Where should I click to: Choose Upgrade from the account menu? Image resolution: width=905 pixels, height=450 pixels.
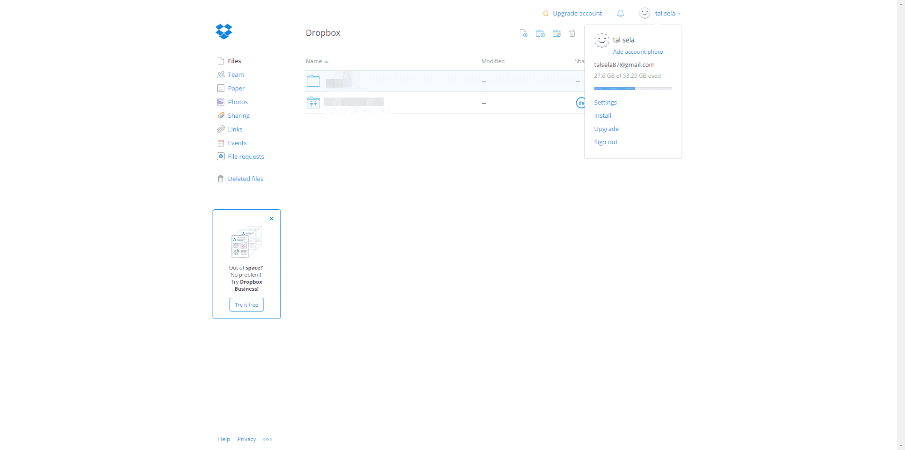(x=606, y=129)
